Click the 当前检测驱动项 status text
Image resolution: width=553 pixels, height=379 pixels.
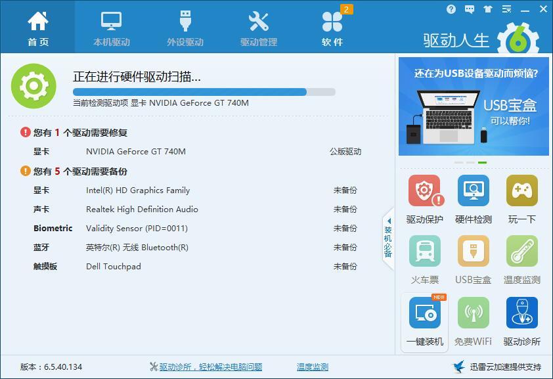[x=160, y=103]
